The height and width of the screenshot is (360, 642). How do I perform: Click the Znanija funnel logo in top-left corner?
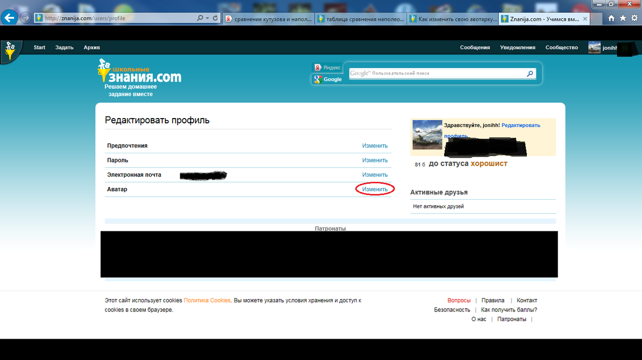[10, 51]
